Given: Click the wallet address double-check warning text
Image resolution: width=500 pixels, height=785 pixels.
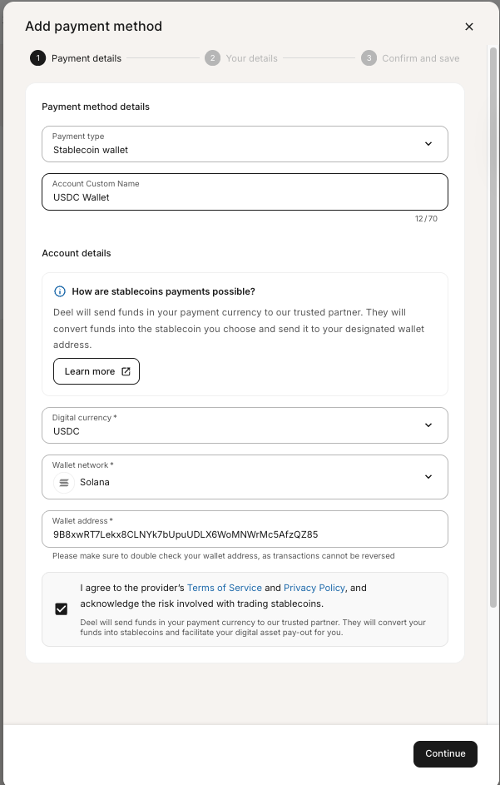Looking at the screenshot, I should tap(224, 556).
